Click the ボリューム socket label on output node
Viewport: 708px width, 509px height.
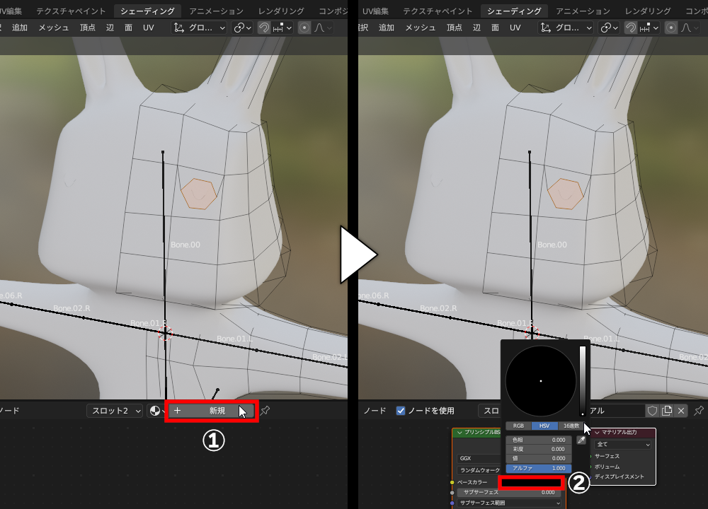[607, 467]
